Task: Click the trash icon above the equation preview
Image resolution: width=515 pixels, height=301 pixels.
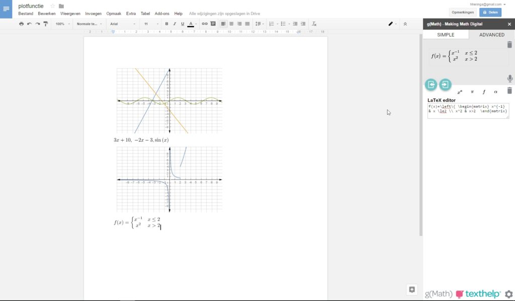Action: pos(509,45)
